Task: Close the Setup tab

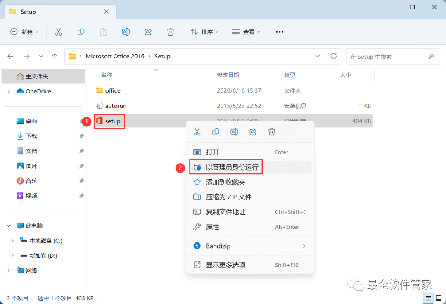Action: tap(107, 12)
